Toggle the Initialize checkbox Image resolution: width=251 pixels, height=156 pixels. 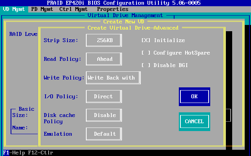146,40
